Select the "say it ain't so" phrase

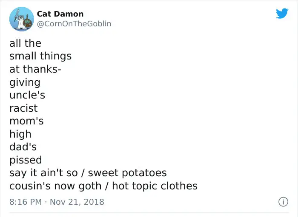(43, 173)
